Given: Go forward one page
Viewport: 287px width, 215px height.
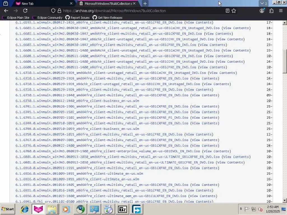Looking at the screenshot, I should 16,11.
